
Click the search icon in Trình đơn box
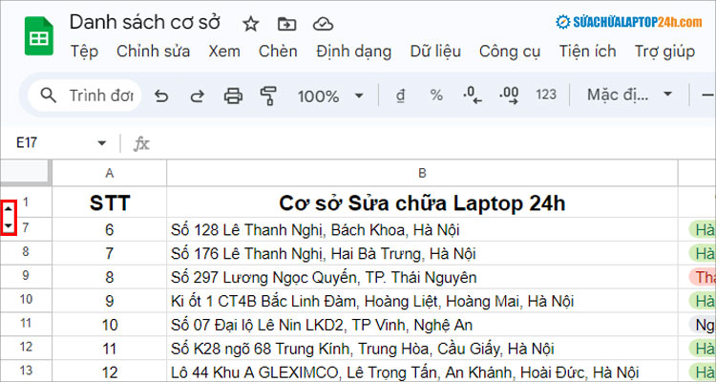coord(48,95)
